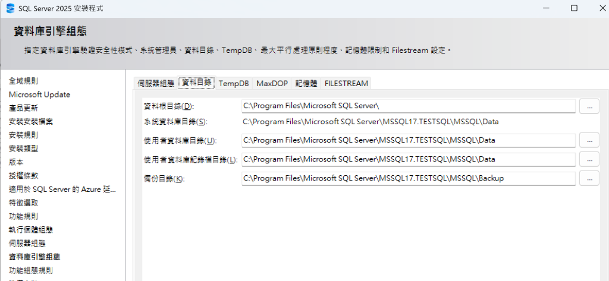
Task: Select Microsoft Update in the step list
Action: click(39, 94)
